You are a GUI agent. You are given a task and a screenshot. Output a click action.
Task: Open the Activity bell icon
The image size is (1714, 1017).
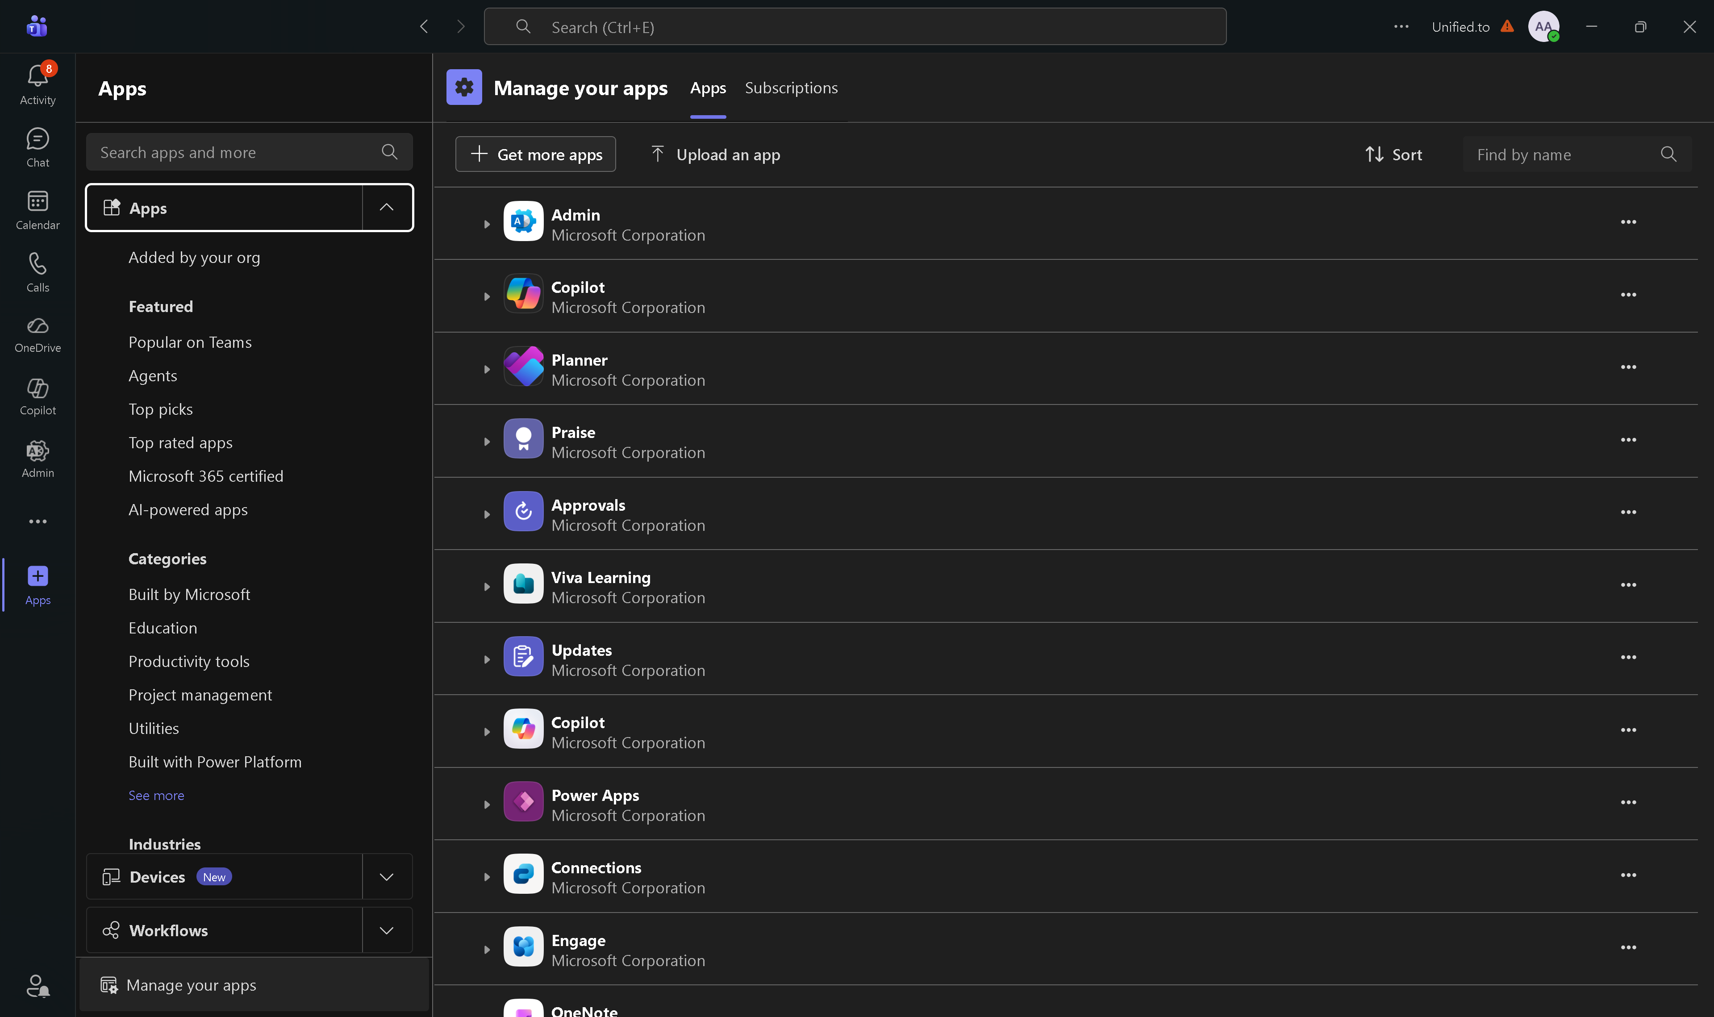[38, 83]
